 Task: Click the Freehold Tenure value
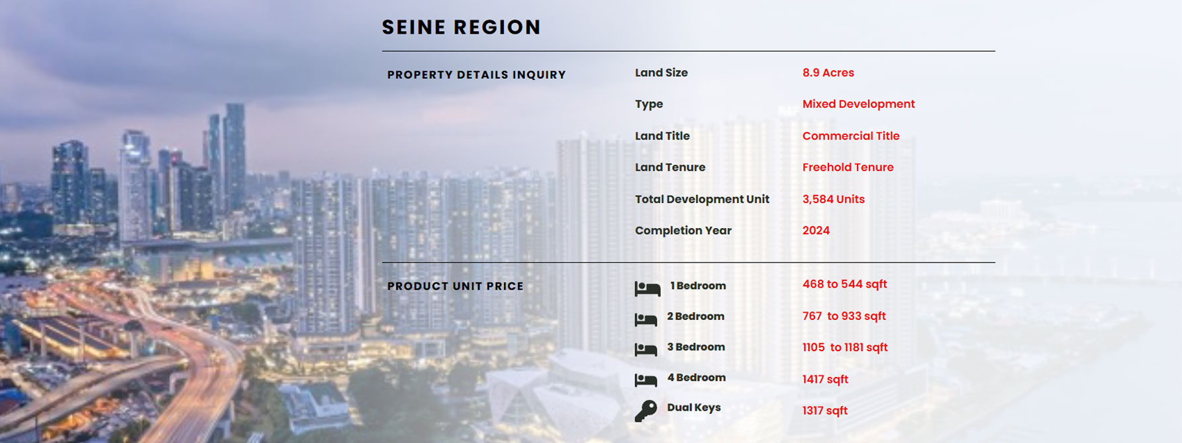tap(848, 167)
